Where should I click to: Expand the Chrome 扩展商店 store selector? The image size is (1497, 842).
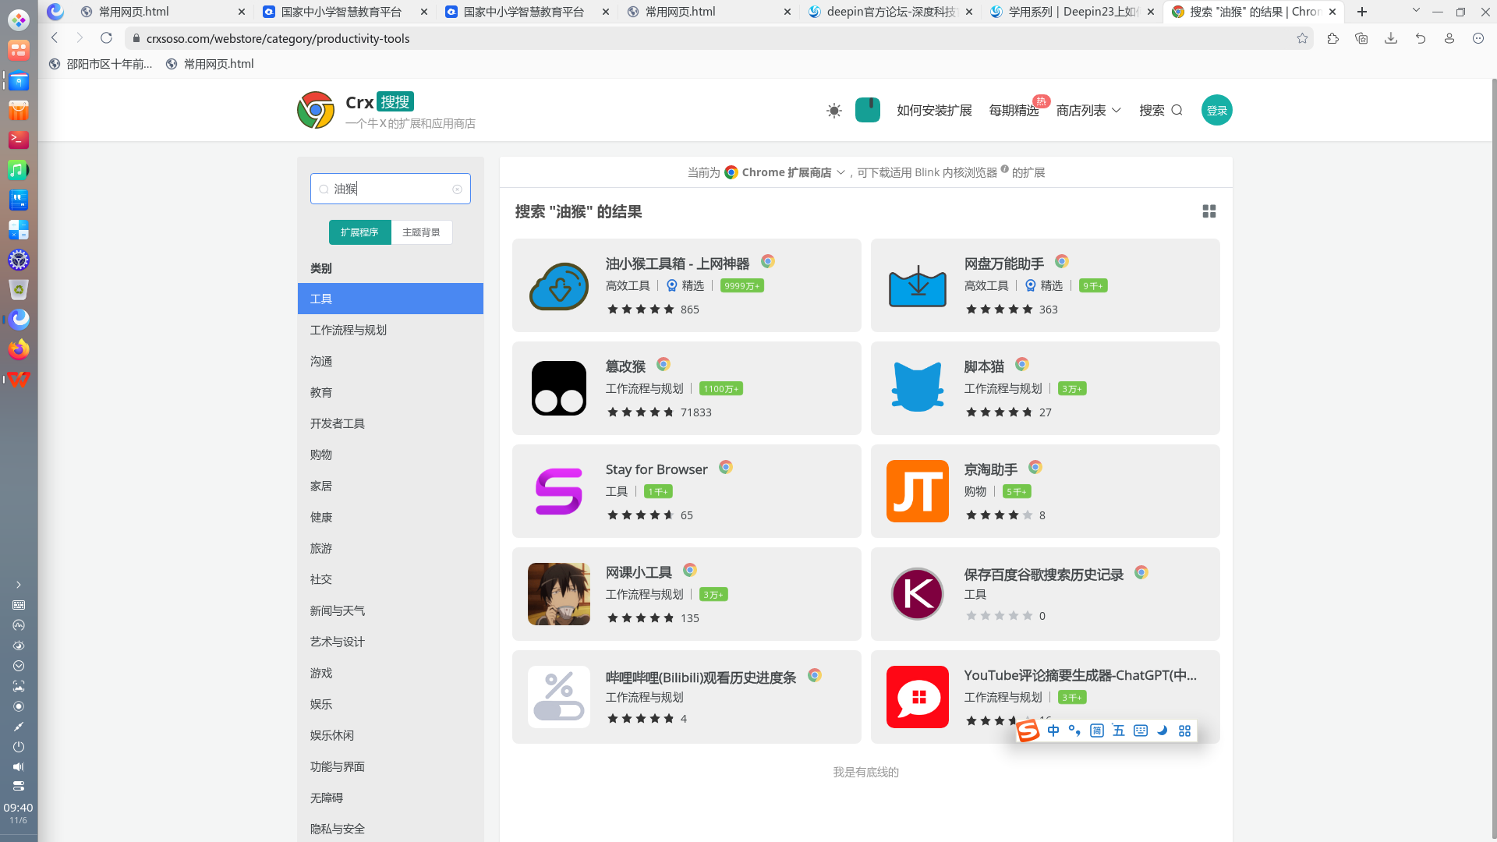coord(785,172)
